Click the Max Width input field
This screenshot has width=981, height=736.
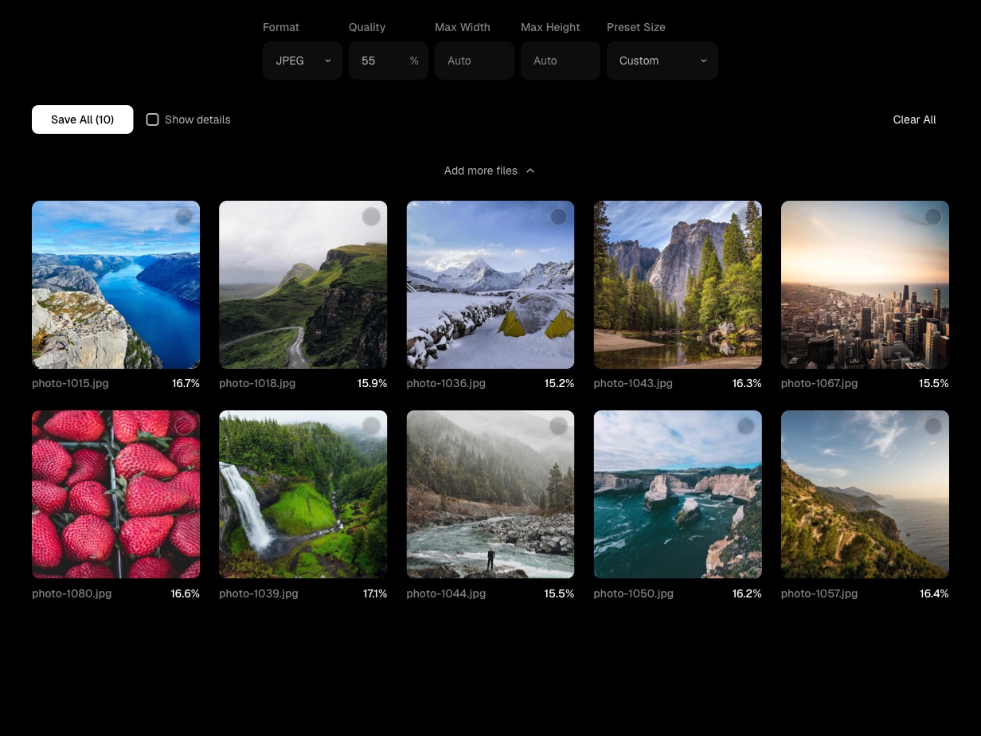click(x=475, y=61)
